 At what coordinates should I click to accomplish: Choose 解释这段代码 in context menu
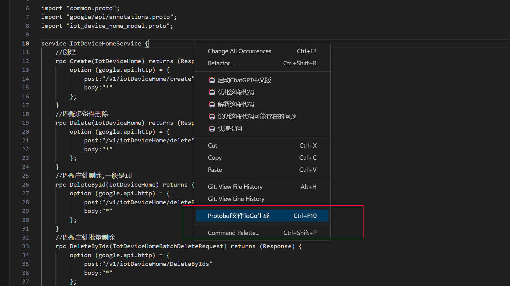tap(262, 105)
